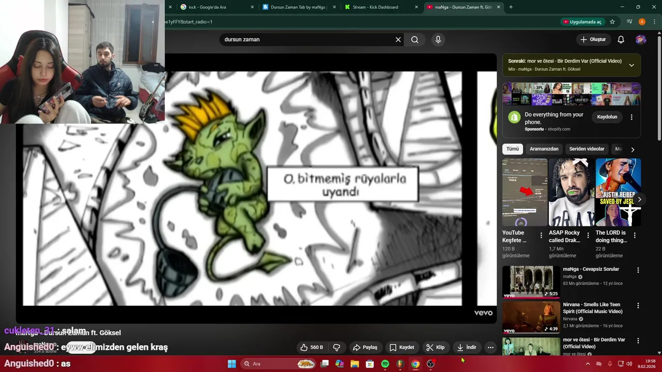This screenshot has height=372, width=662.
Task: Show more filter chips with arrow
Action: [632, 149]
